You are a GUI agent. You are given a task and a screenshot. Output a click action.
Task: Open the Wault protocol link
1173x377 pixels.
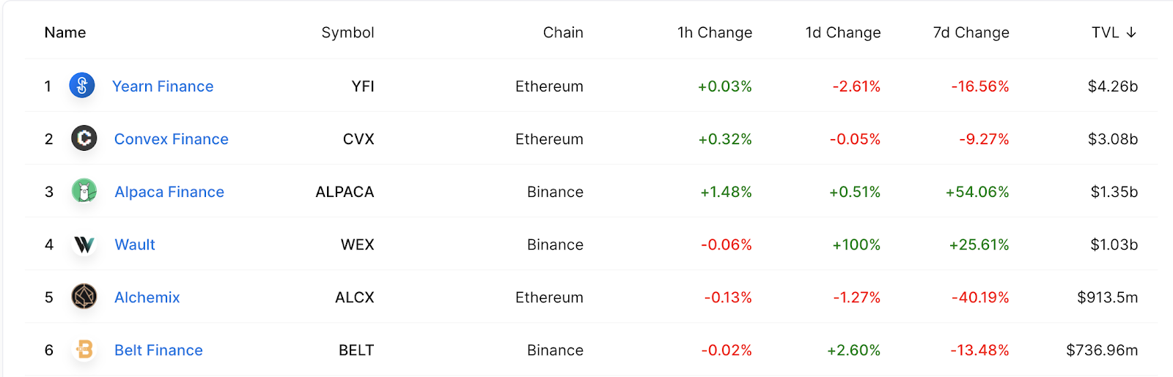point(135,245)
